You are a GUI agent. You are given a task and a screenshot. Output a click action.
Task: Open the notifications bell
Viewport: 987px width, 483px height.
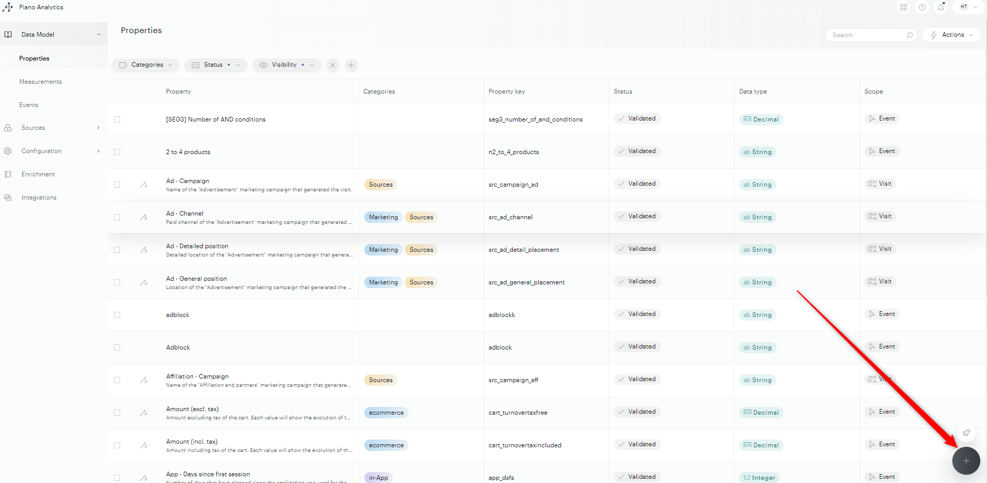(x=941, y=7)
